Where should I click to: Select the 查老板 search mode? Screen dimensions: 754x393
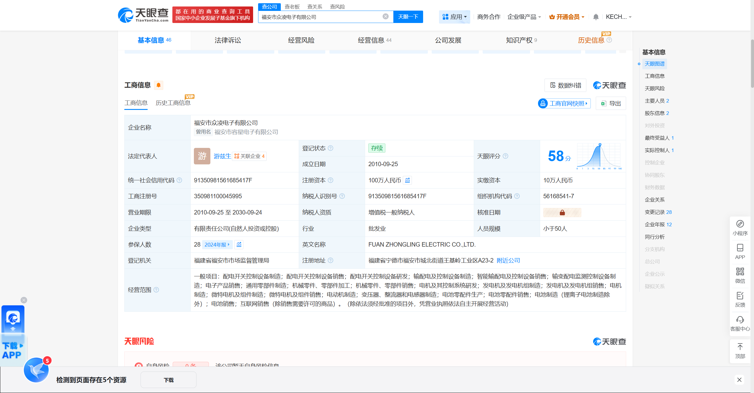pos(292,6)
